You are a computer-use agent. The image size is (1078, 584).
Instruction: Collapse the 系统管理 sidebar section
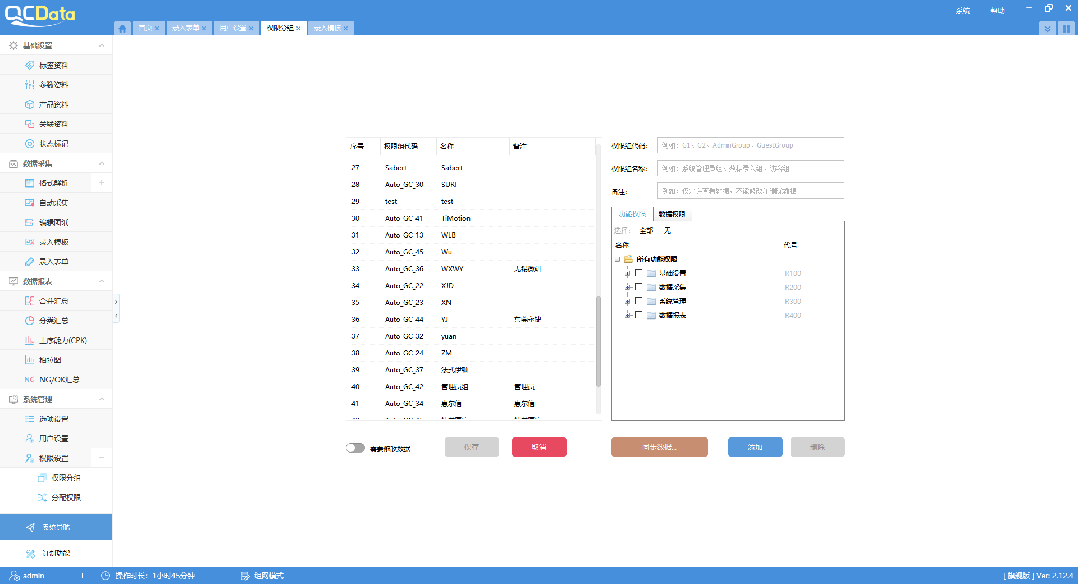click(101, 399)
